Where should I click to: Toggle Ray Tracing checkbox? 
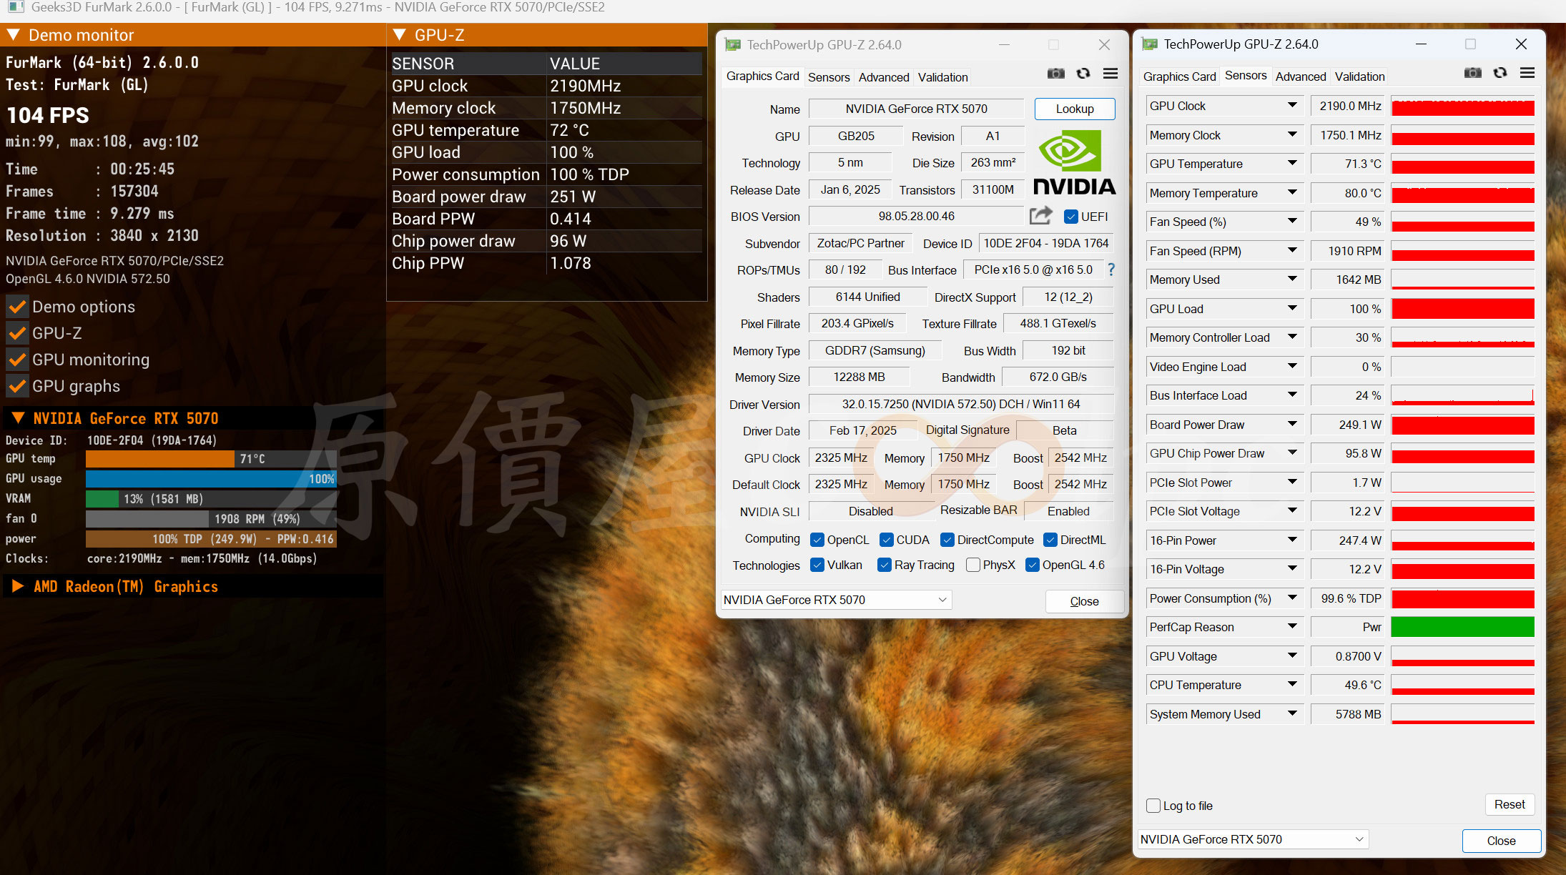tap(885, 565)
